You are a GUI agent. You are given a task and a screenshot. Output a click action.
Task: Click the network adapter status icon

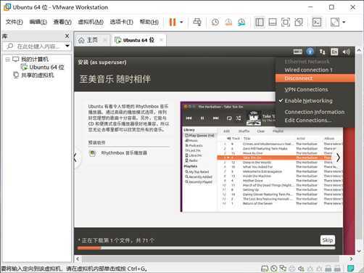tap(283, 269)
